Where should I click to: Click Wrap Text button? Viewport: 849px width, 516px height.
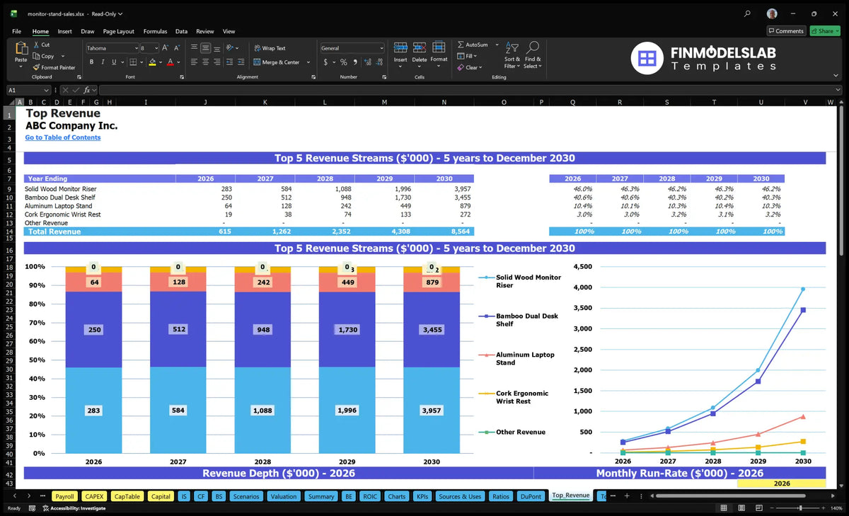point(270,48)
